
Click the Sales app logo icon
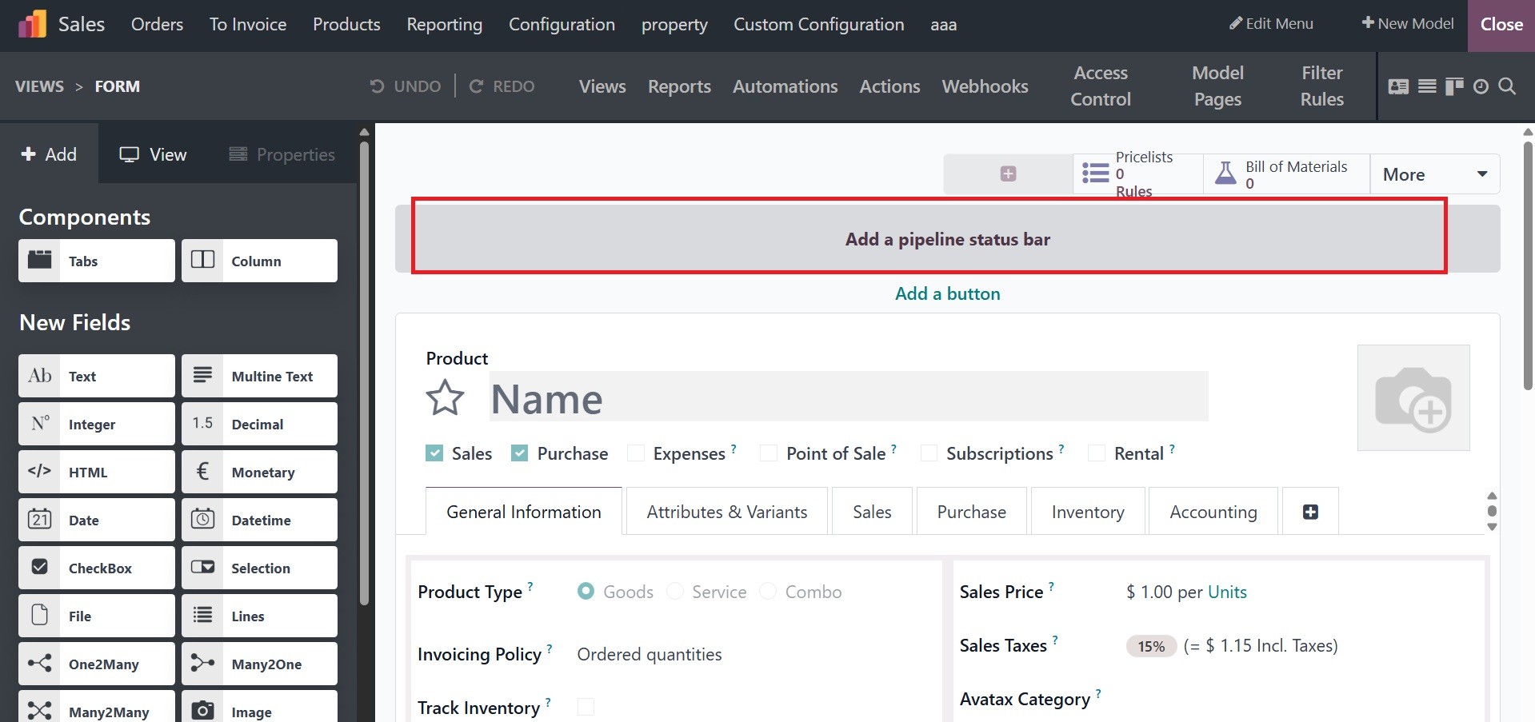pyautogui.click(x=32, y=25)
